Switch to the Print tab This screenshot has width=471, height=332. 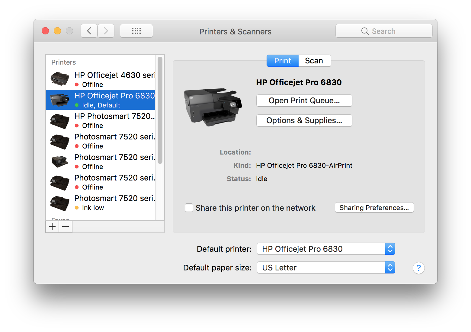[283, 61]
